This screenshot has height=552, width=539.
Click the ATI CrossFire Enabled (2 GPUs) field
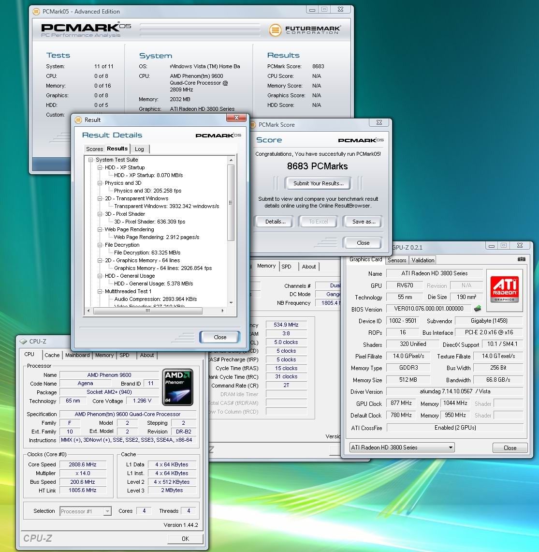(x=455, y=428)
